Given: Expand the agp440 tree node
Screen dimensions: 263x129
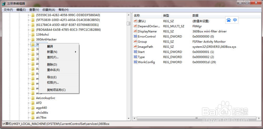Looking at the screenshot, I should pos(28,108).
